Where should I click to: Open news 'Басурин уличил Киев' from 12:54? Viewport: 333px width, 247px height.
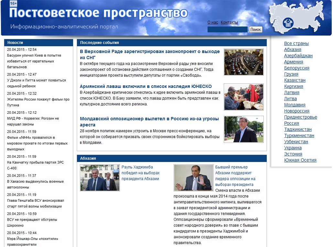34,61
